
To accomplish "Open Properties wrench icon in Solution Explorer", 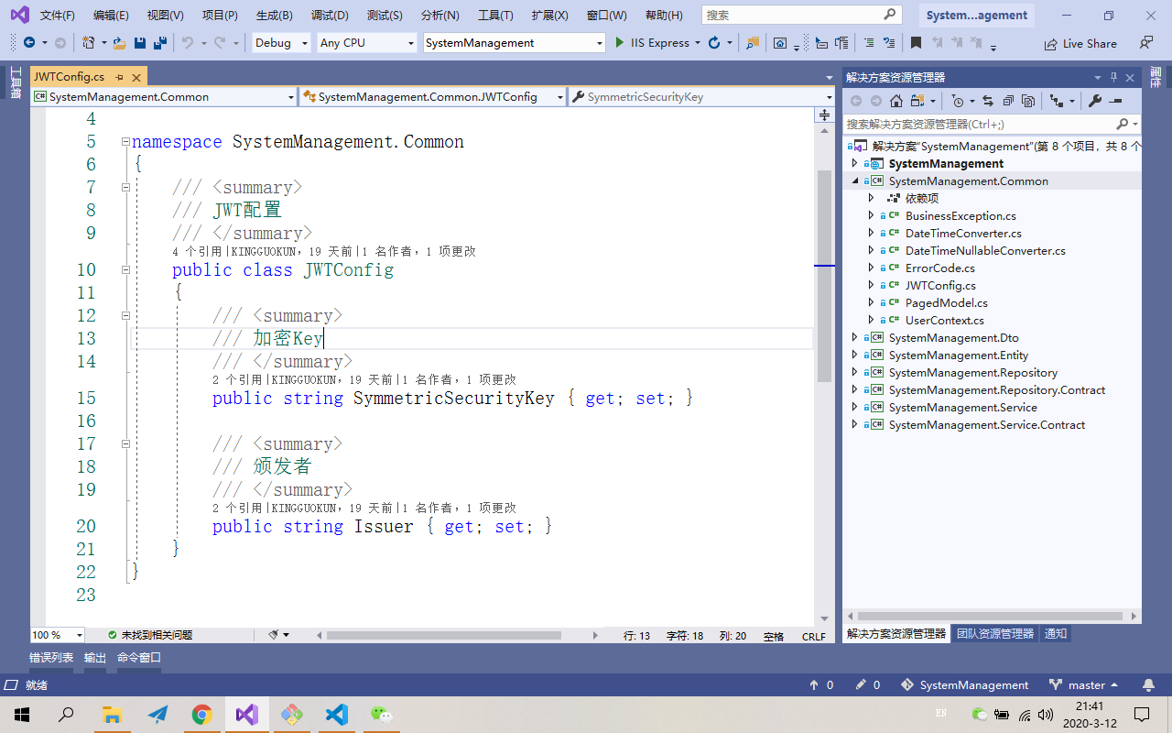I will coord(1094,101).
